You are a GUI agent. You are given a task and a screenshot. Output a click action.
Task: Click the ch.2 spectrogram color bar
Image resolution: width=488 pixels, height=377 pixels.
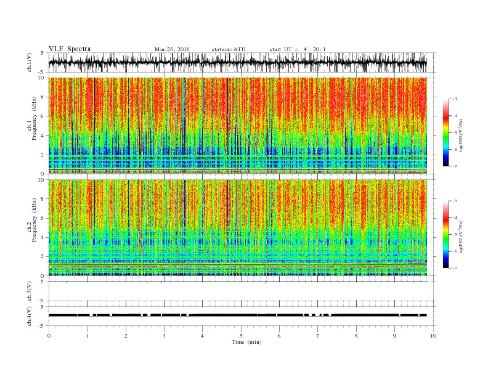click(x=445, y=234)
